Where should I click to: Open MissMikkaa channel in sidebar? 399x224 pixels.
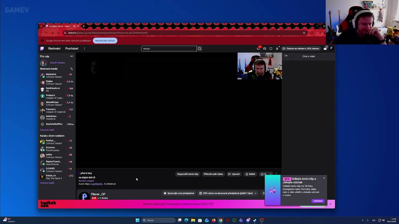coord(57,104)
